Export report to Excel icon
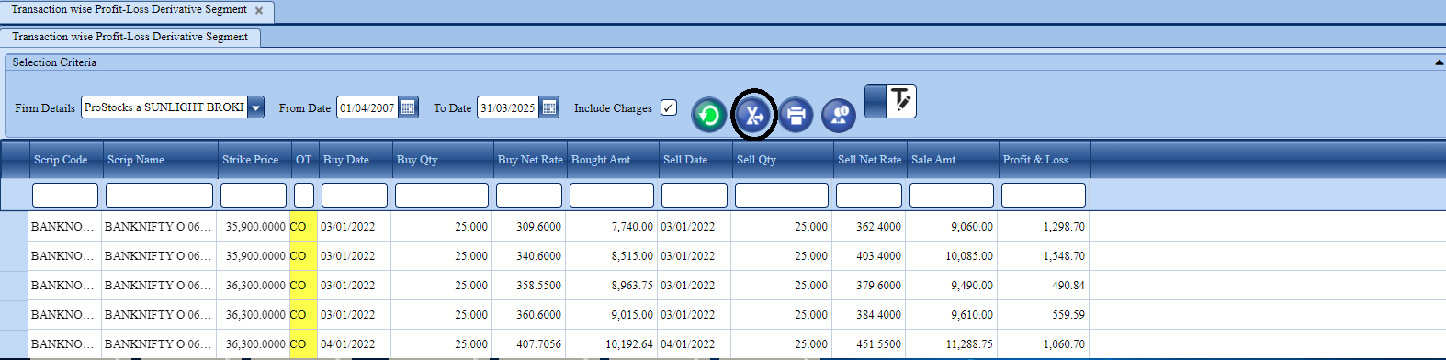1446x360 pixels. point(753,115)
